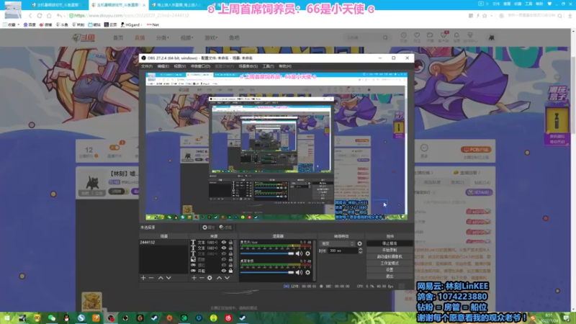Viewport: 576px width, 324px height.
Task: Open the OBS 编辑 menu
Action: click(163, 66)
